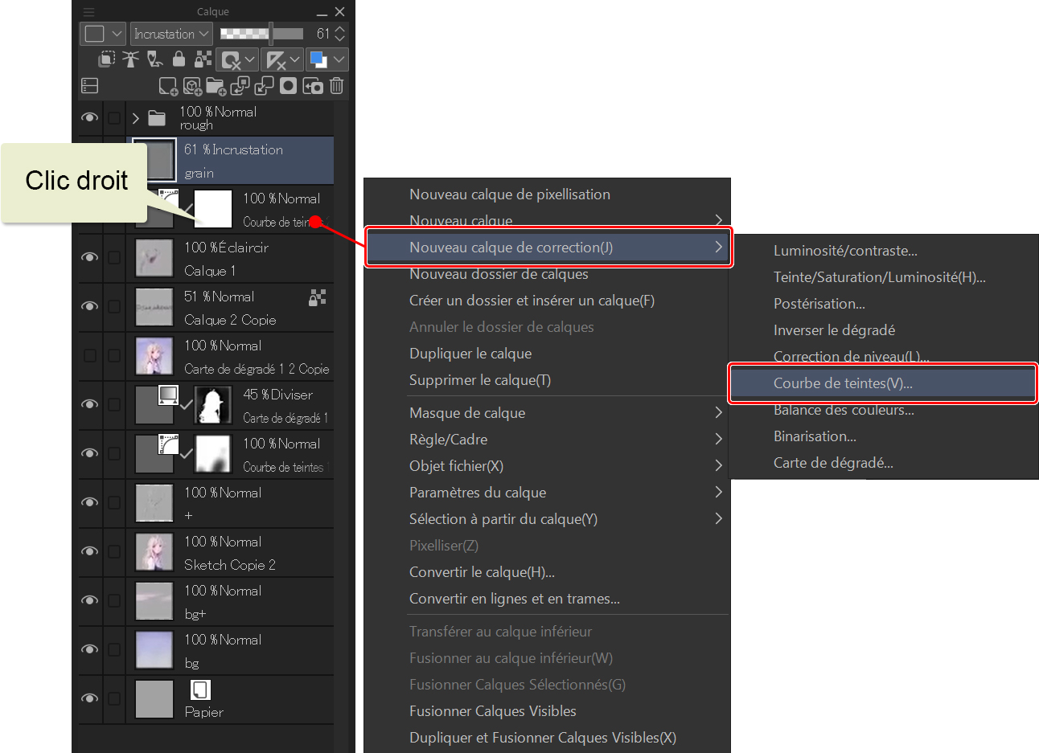The width and height of the screenshot is (1039, 753).
Task: Delete layer with the trash icon
Action: (x=337, y=86)
